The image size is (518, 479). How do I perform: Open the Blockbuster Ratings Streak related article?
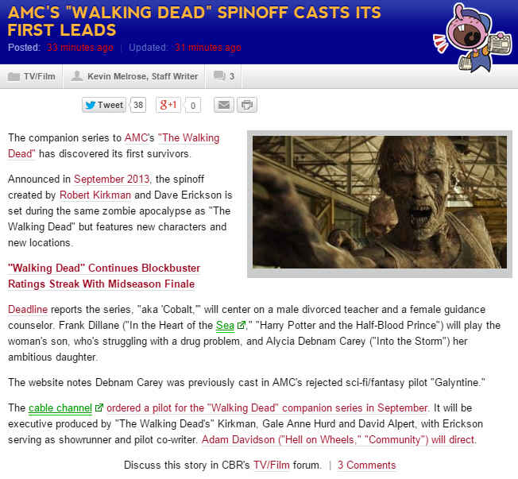pyautogui.click(x=103, y=276)
